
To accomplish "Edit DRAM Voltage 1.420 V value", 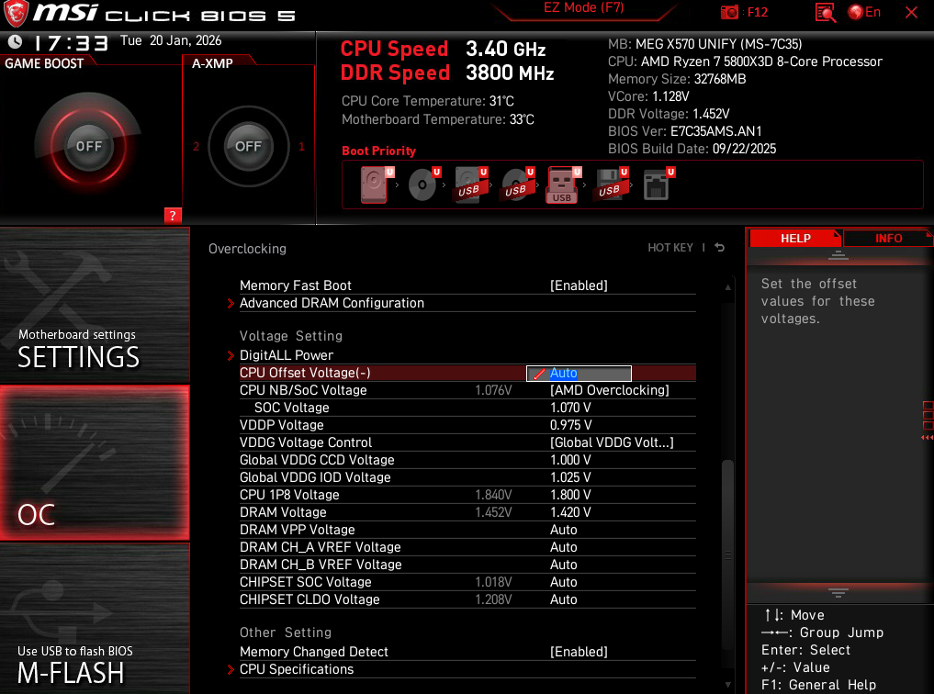I will (570, 512).
